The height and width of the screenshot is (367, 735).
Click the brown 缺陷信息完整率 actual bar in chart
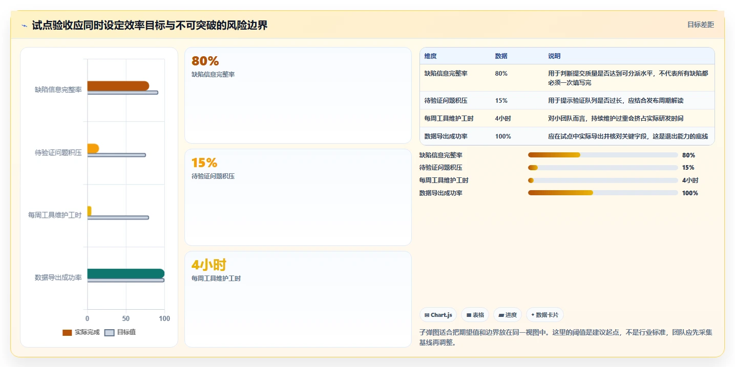point(118,86)
